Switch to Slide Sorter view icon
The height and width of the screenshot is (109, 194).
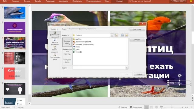[x=152, y=107]
